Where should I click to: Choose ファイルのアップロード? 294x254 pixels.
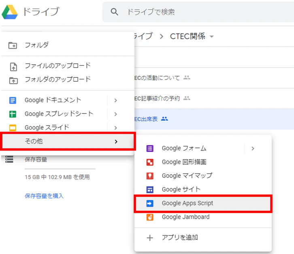click(x=68, y=66)
